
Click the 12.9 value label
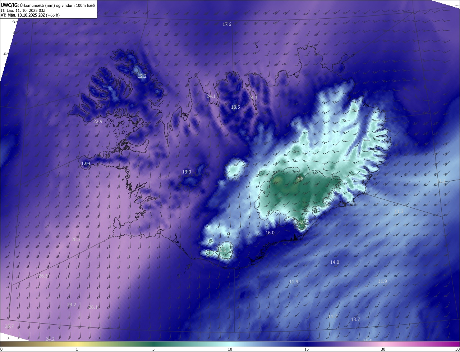click(x=86, y=164)
